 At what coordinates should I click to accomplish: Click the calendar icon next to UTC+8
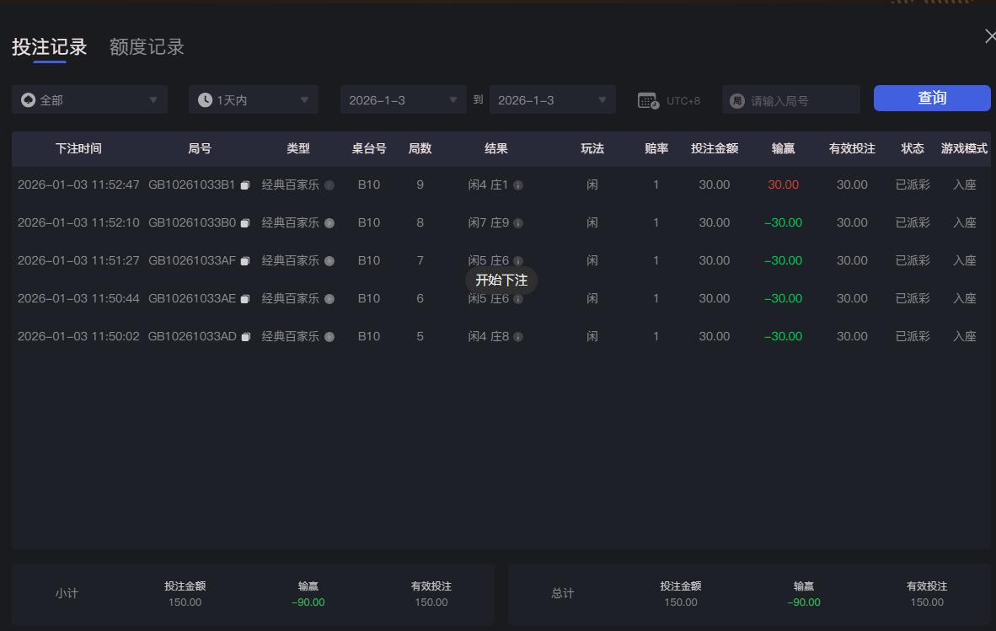pos(647,99)
